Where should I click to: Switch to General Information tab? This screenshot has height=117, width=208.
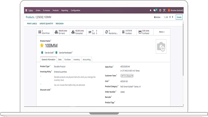tap(48, 59)
